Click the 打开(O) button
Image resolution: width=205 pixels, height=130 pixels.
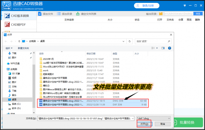pyautogui.click(x=144, y=124)
